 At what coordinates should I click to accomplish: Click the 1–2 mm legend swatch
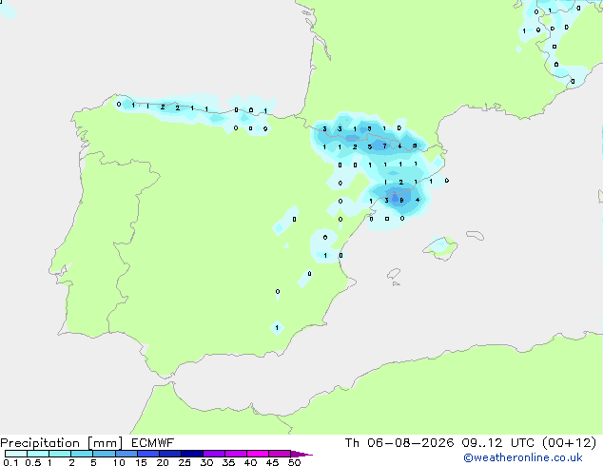pos(60,454)
